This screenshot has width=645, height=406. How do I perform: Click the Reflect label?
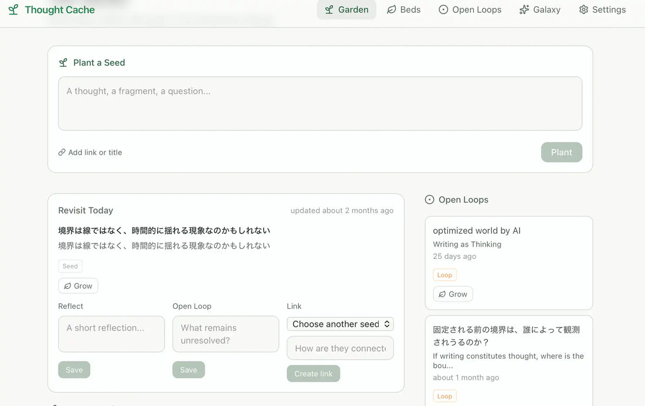71,306
